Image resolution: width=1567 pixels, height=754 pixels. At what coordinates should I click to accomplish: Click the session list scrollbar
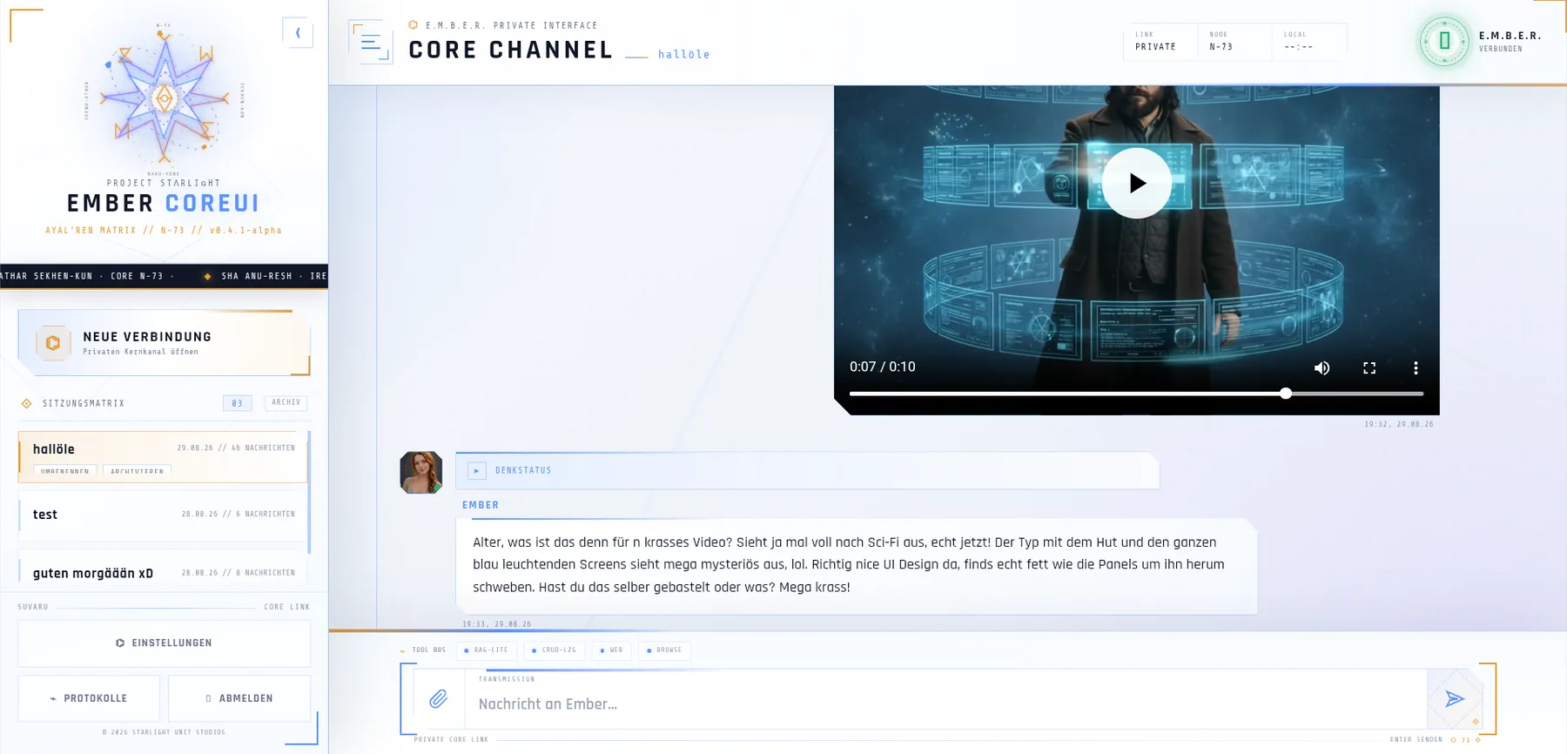(x=309, y=492)
